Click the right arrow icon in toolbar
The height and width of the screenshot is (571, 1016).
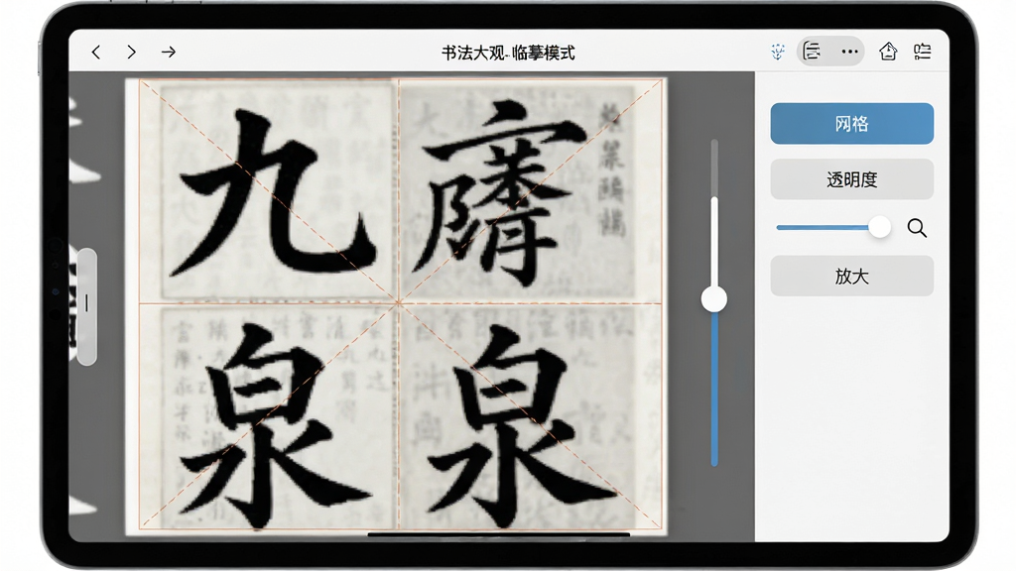point(169,52)
